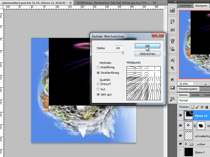Image resolution: width=210 pixels, height=157 pixels.
Task: Collapse panels with double-arrow icon
Action: pos(175,2)
